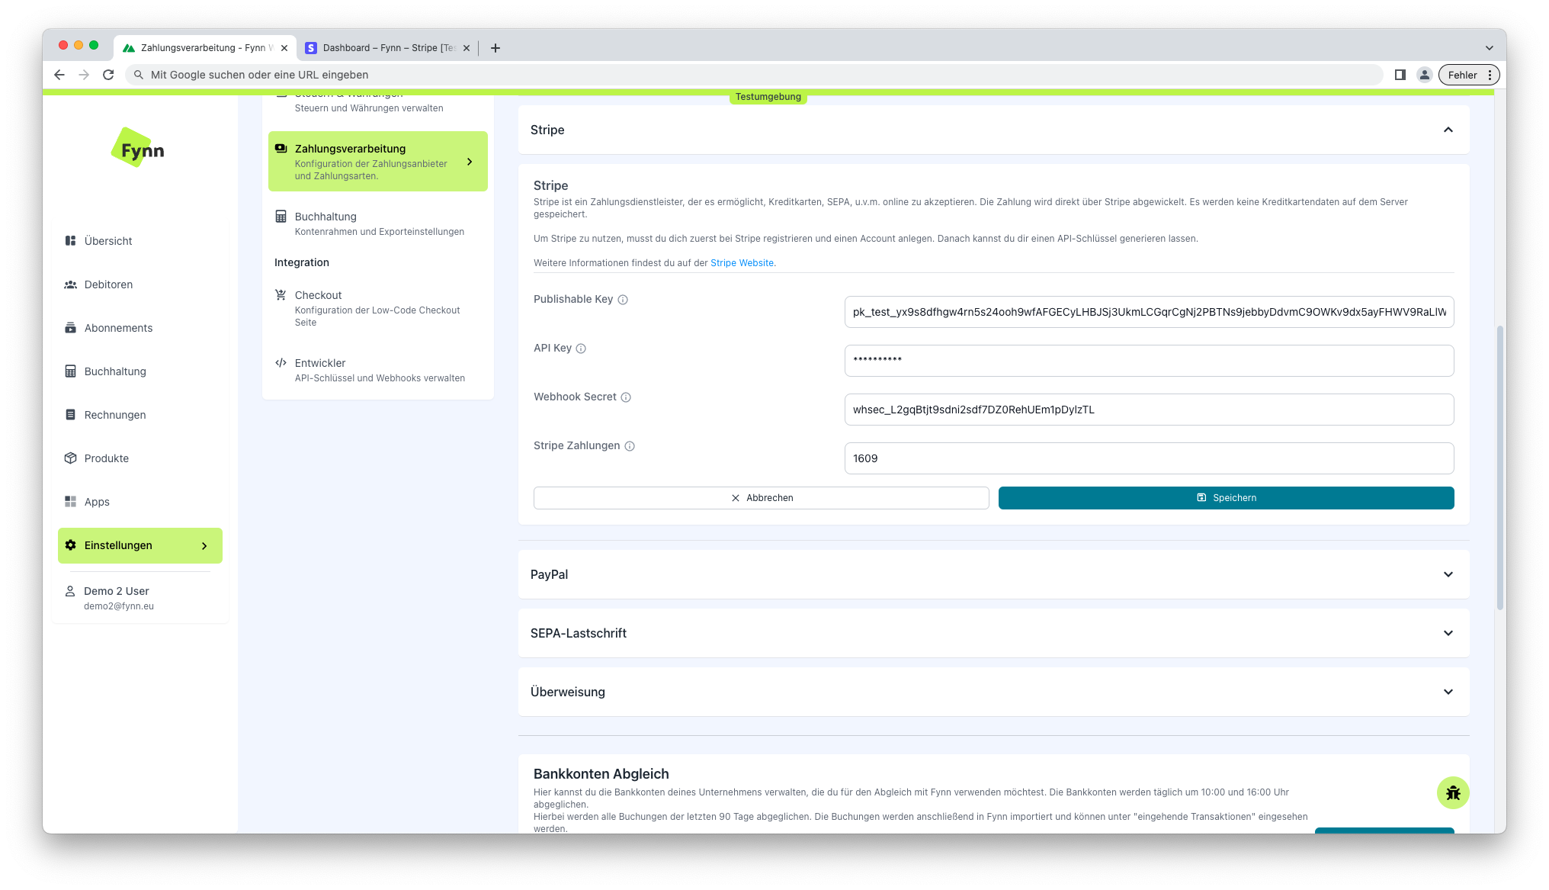The image size is (1549, 890).
Task: Open Entwickler API-Schlüssel settings
Action: pos(378,370)
